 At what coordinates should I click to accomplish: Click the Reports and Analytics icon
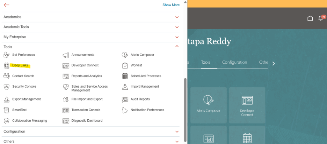pyautogui.click(x=66, y=76)
